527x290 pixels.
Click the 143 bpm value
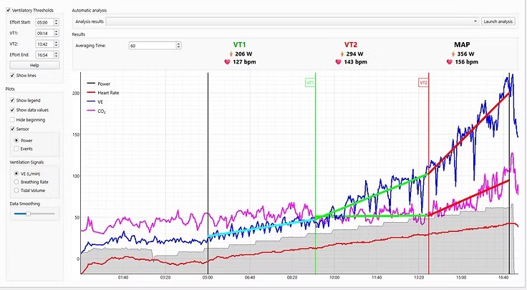(356, 62)
